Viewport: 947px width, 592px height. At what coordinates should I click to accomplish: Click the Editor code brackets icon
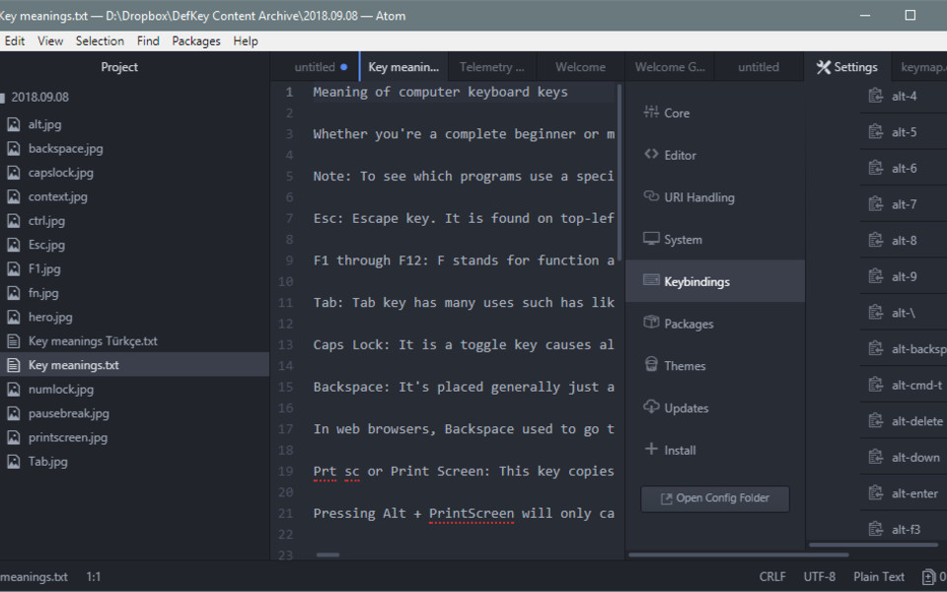coord(651,154)
